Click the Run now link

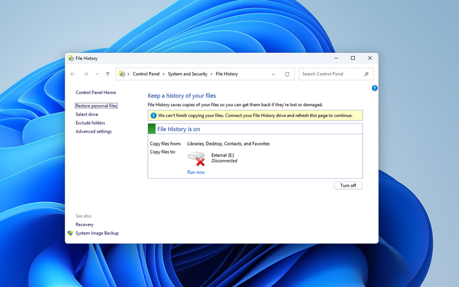pos(196,172)
